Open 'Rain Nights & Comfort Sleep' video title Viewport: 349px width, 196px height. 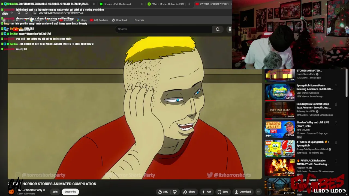pyautogui.click(x=314, y=106)
